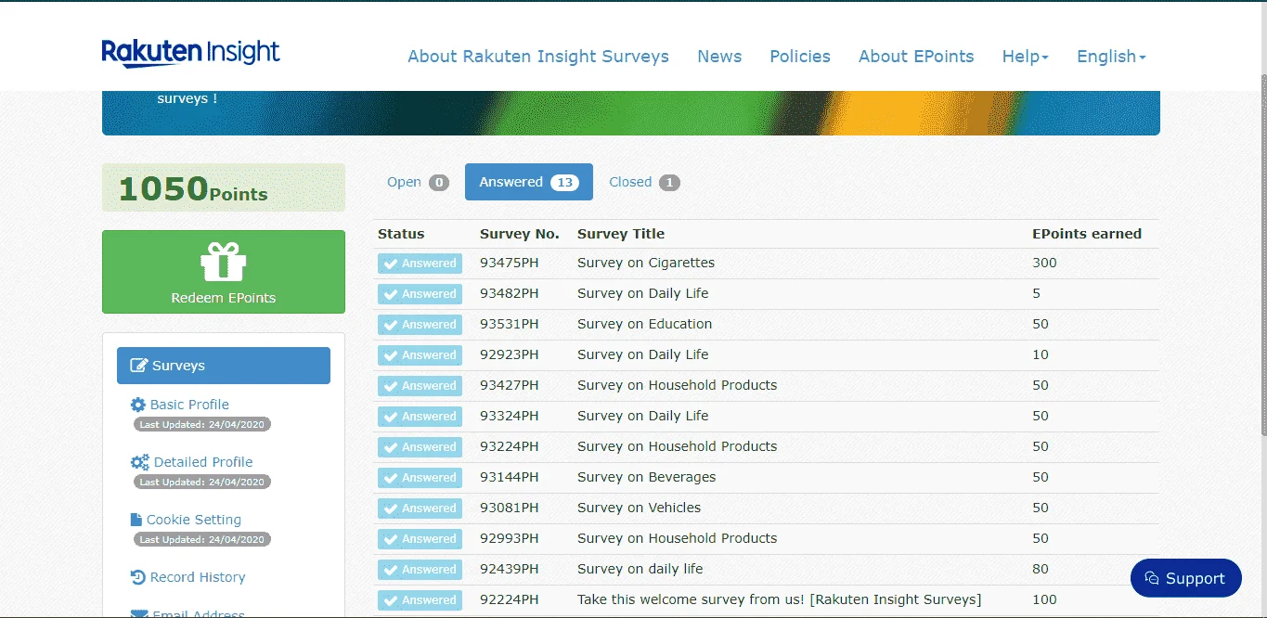Open the English language dropdown
The height and width of the screenshot is (618, 1267).
coord(1111,57)
